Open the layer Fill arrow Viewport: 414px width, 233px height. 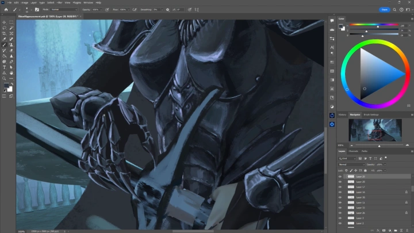(x=385, y=171)
